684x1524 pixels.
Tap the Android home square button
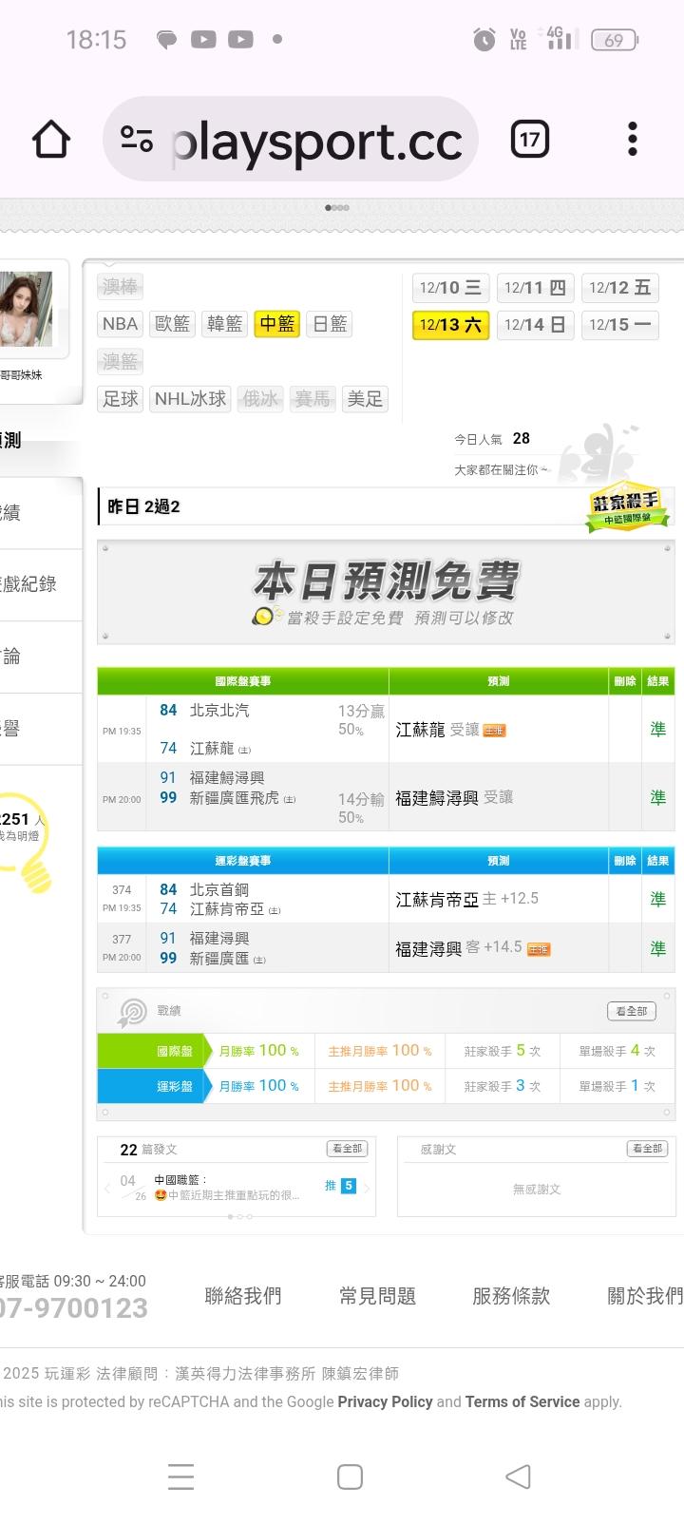[351, 1476]
